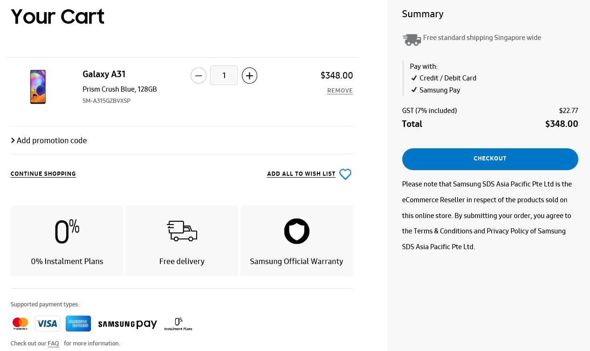Click Continue Shopping link
Viewport: 590px width, 351px height.
43,174
